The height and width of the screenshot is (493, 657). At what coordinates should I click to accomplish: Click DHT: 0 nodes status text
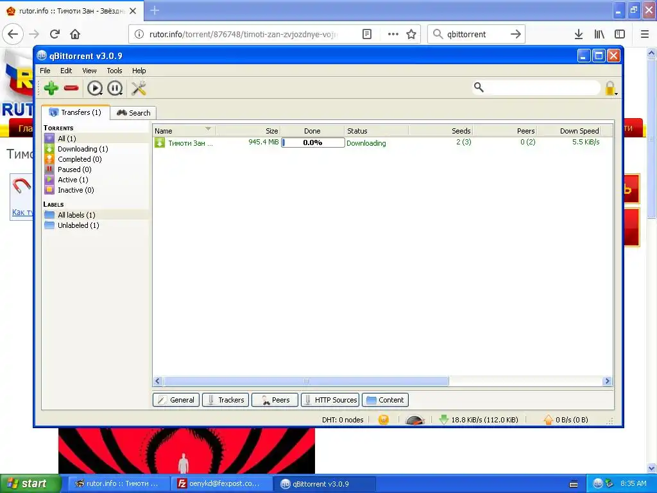tap(343, 420)
